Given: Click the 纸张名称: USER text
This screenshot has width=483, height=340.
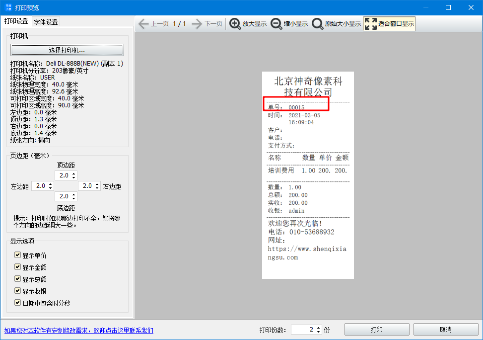Looking at the screenshot, I should (32, 78).
